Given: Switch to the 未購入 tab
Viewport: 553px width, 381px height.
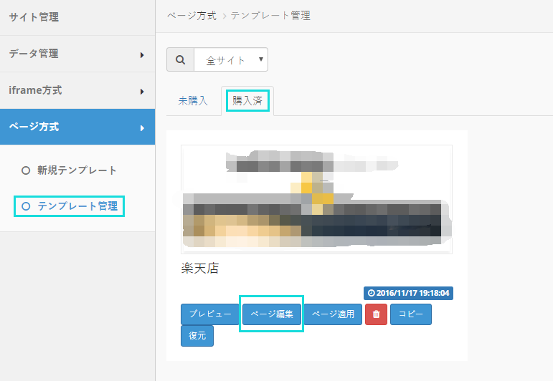Looking at the screenshot, I should [x=193, y=101].
